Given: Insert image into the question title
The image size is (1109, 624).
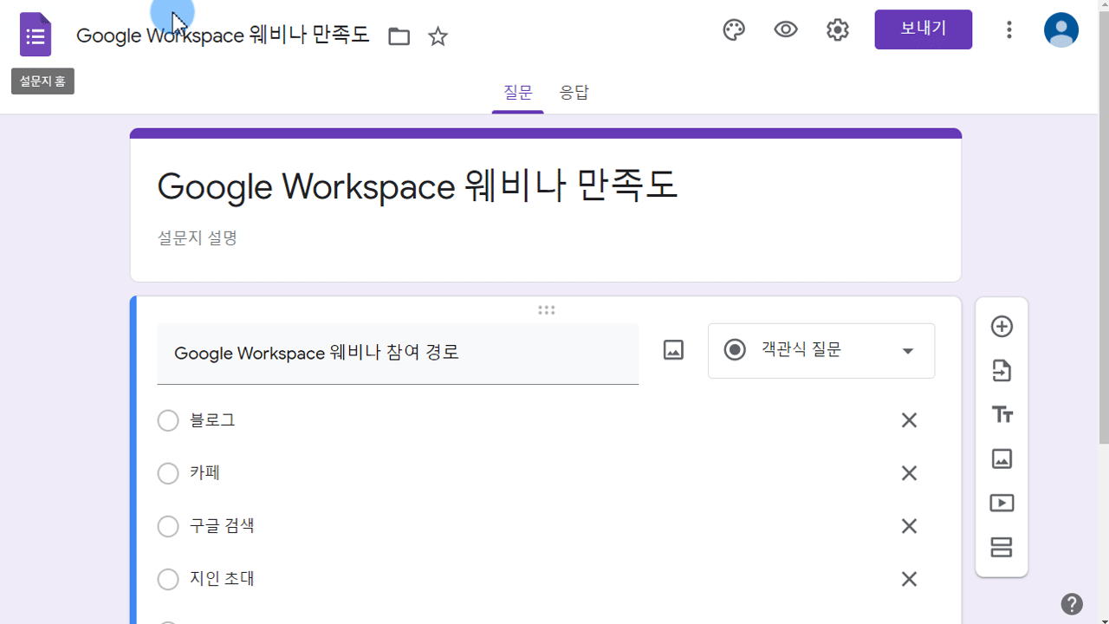Looking at the screenshot, I should coord(673,350).
